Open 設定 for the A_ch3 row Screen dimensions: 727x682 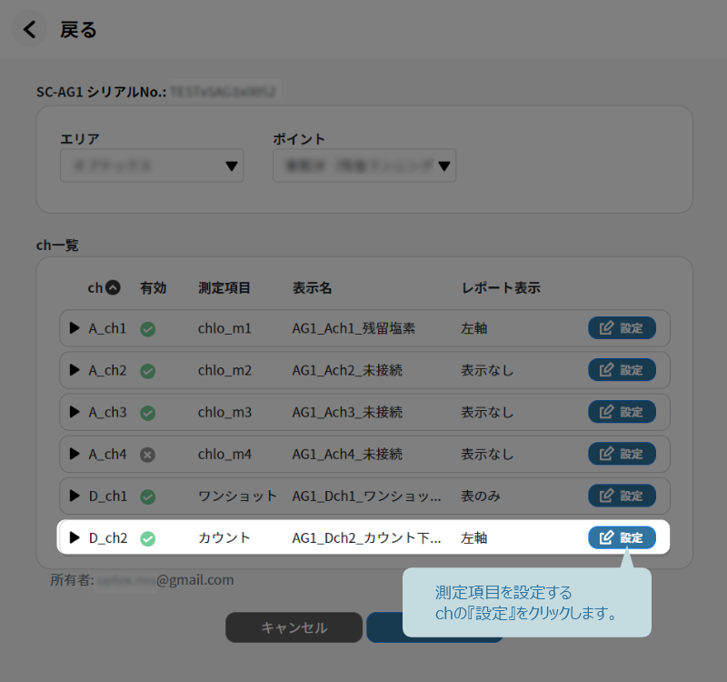pos(622,412)
